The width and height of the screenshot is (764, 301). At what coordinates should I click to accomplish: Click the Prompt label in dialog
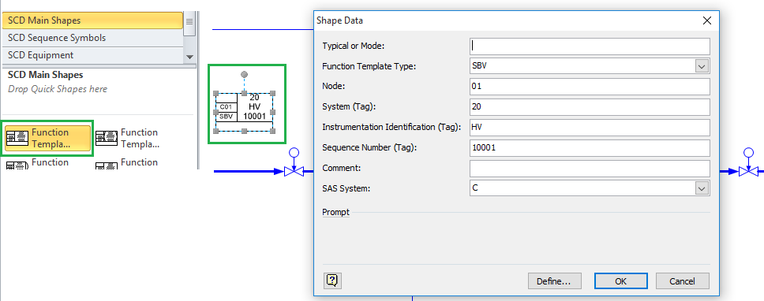point(335,213)
